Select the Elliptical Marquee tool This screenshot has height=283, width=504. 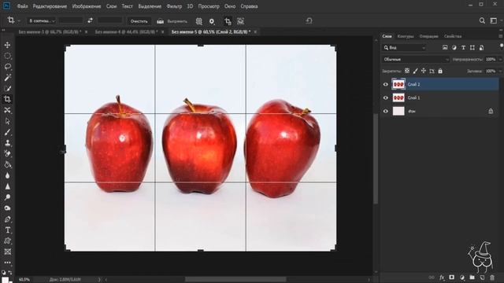pyautogui.click(x=7, y=56)
